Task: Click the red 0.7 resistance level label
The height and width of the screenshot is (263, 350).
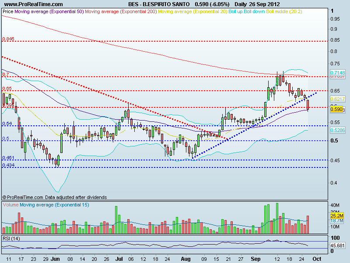Action: coord(6,75)
